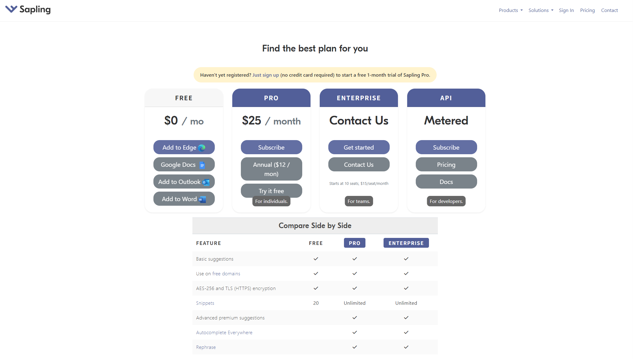This screenshot has width=633, height=359.
Task: Click the Rephrase feature link
Action: [x=206, y=347]
